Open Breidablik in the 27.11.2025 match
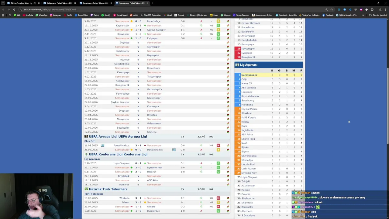Screen dimensions: 389x219 [x=124, y=176]
